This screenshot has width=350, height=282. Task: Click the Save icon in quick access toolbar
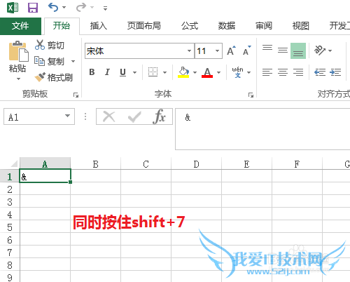click(33, 8)
